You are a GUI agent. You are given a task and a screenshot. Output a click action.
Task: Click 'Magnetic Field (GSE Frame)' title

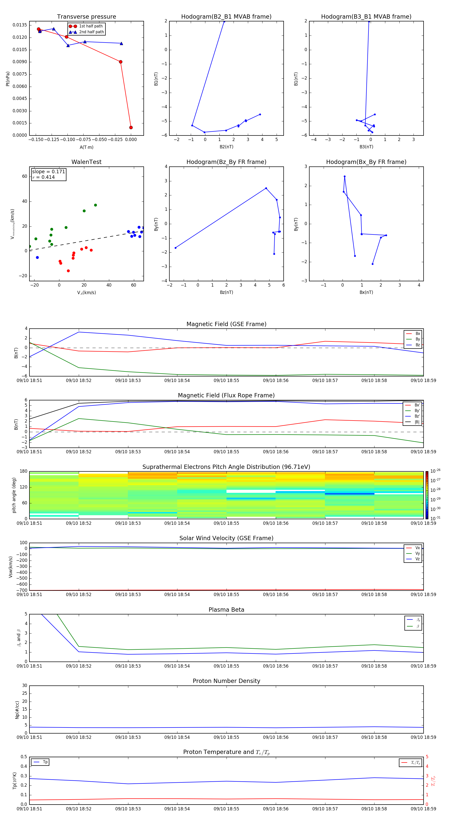(x=226, y=324)
